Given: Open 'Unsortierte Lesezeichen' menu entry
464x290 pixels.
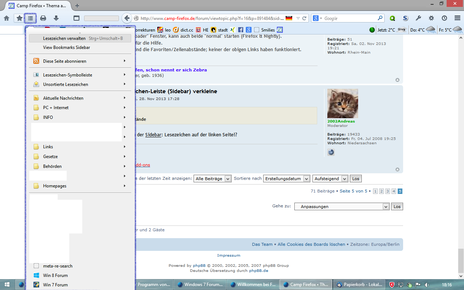Looking at the screenshot, I should pyautogui.click(x=80, y=84).
